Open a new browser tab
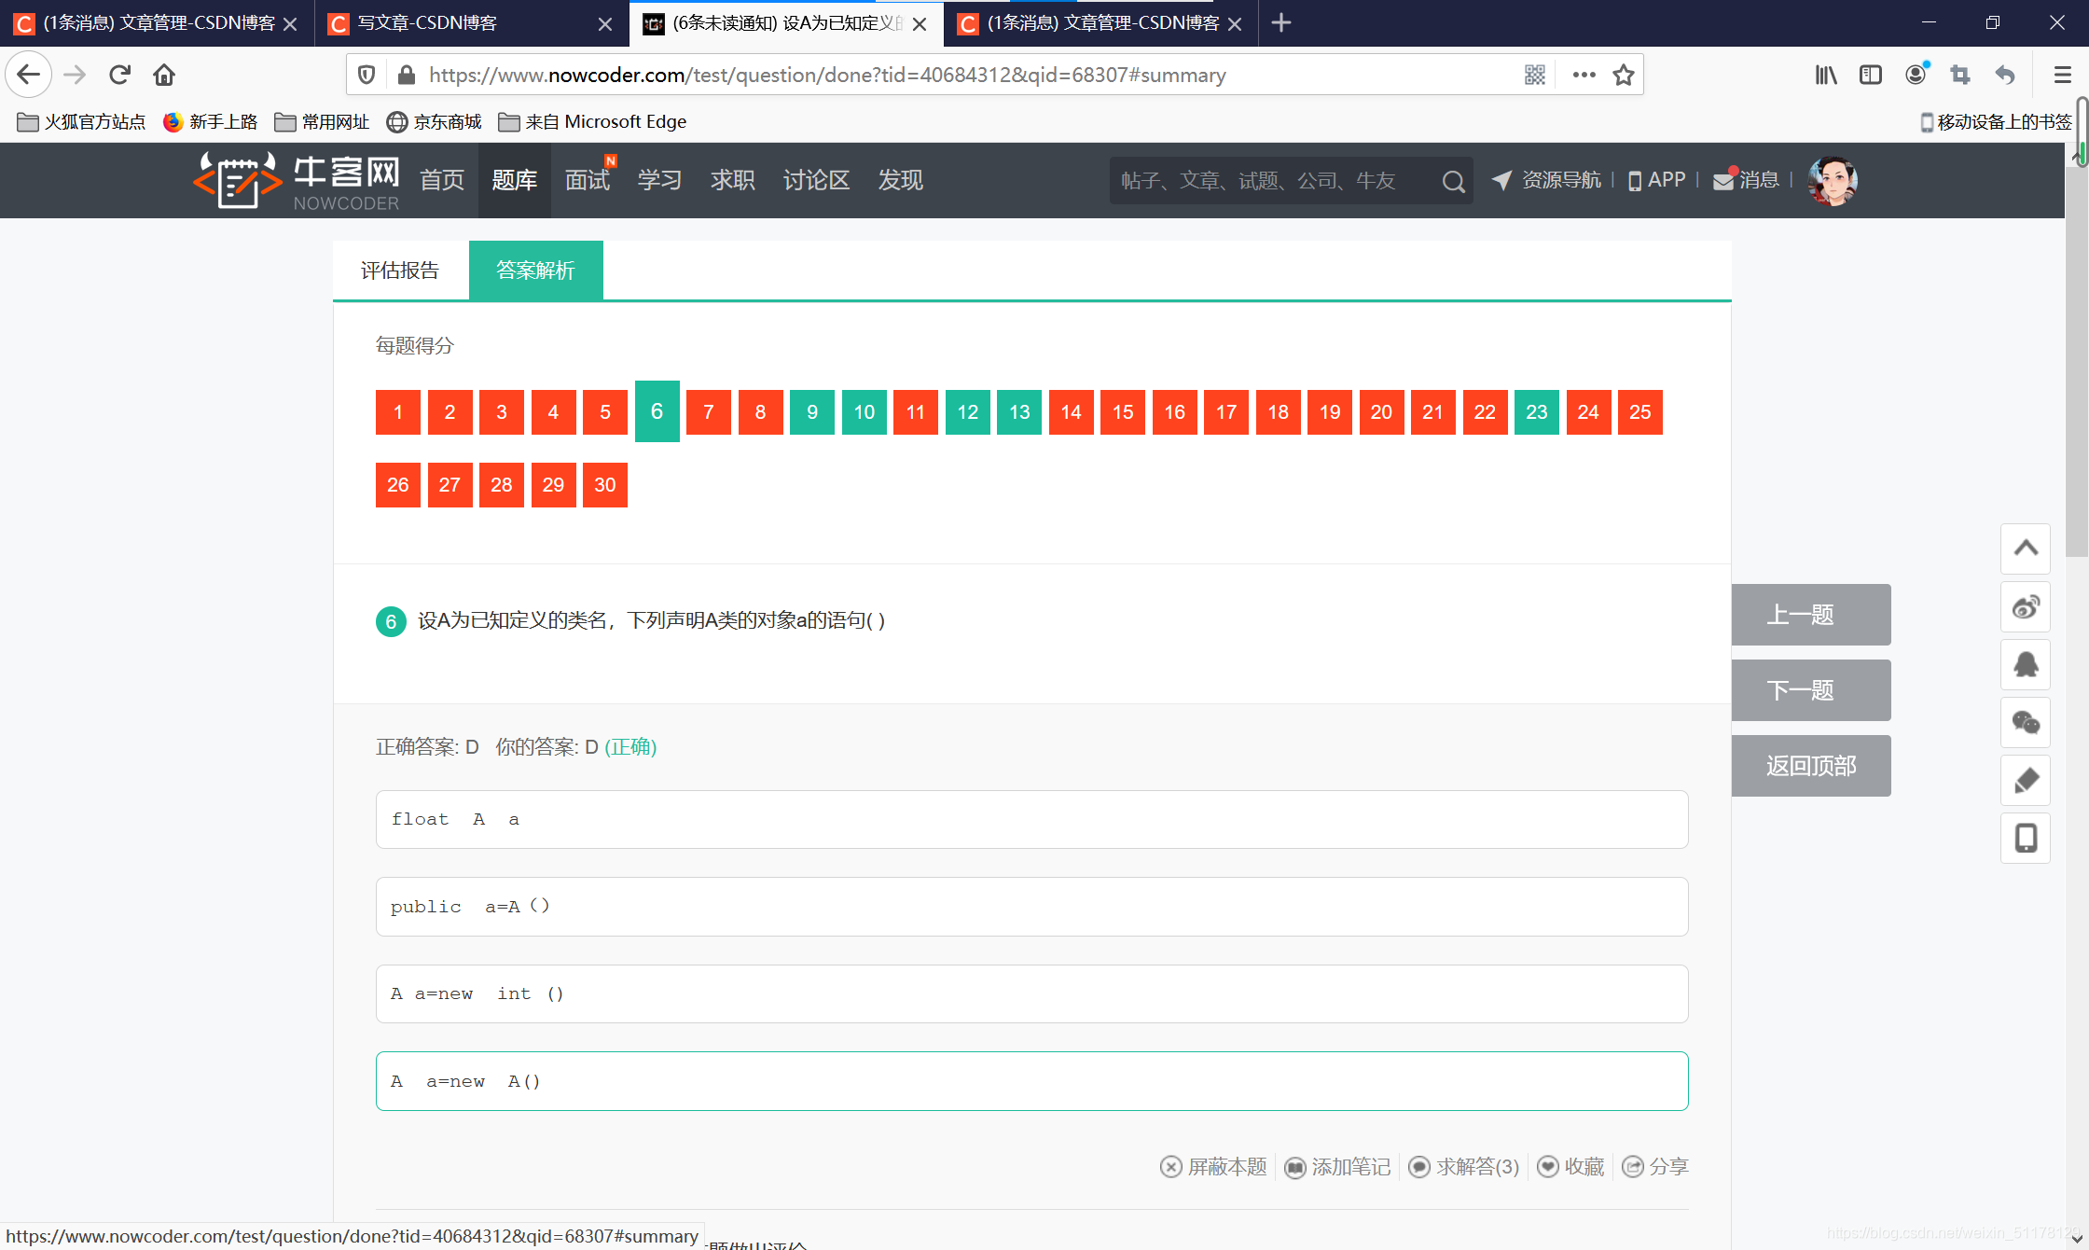This screenshot has height=1250, width=2089. pyautogui.click(x=1281, y=22)
